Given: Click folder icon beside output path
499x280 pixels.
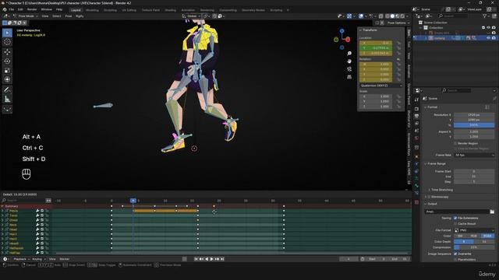Looking at the screenshot, I should (492, 212).
